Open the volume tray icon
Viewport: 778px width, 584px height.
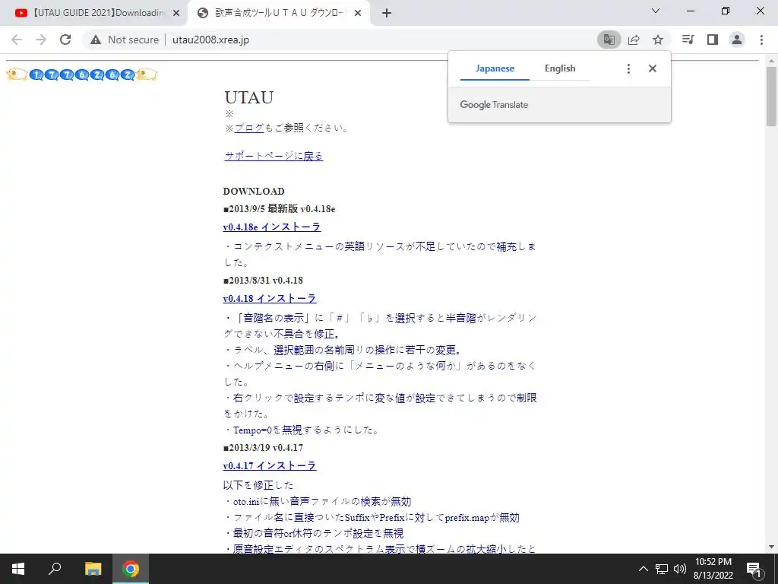(679, 569)
